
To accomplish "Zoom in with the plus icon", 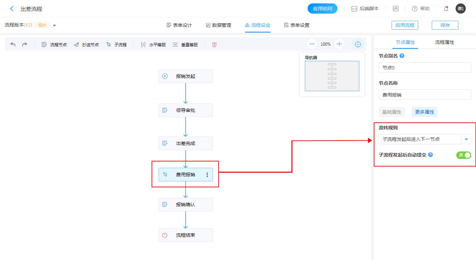I will point(339,44).
